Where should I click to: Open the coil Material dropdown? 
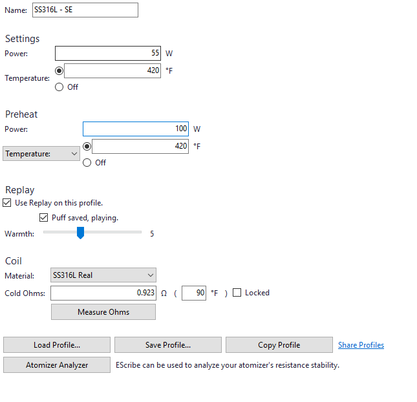(103, 275)
